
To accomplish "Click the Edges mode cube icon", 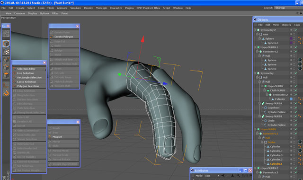I will pos(6,67).
